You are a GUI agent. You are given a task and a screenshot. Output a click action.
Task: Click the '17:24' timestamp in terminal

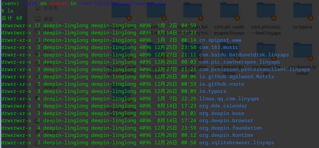pos(189,121)
